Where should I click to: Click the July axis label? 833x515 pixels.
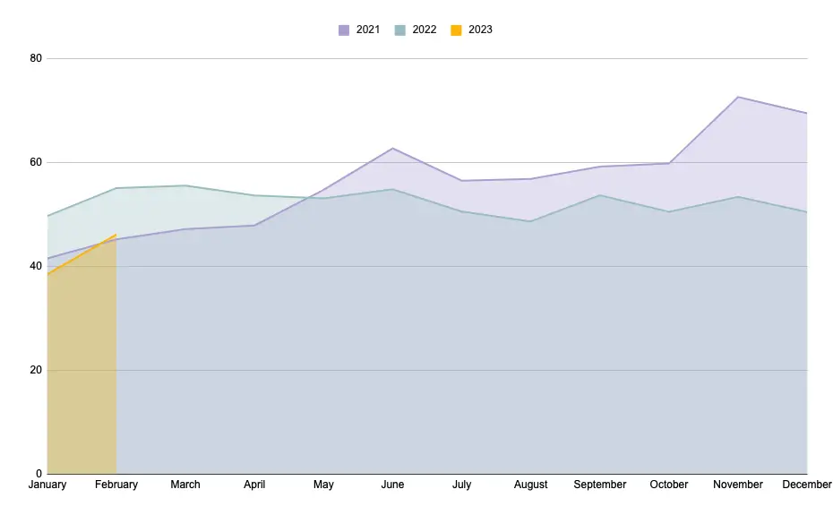pos(461,485)
